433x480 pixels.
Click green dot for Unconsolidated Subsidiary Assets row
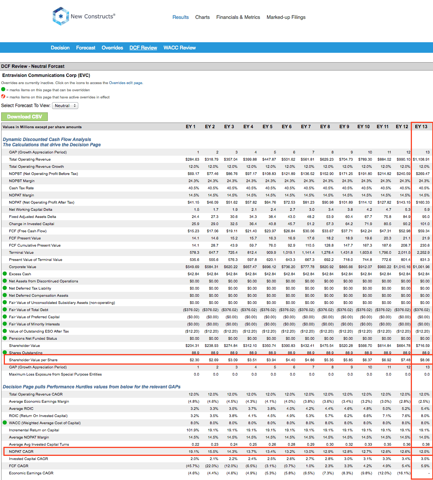tap(5, 302)
